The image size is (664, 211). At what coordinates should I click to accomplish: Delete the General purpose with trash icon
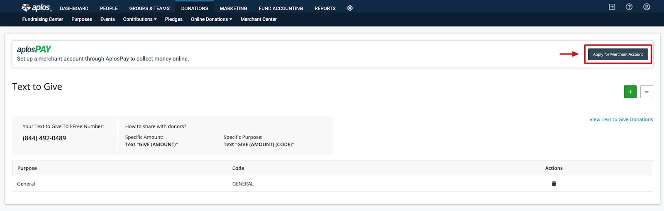[x=554, y=184]
